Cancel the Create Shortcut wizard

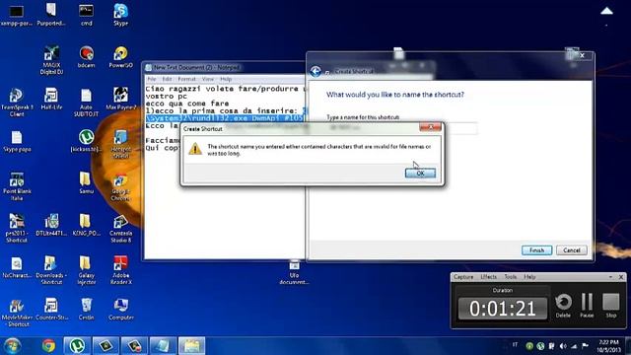572,250
